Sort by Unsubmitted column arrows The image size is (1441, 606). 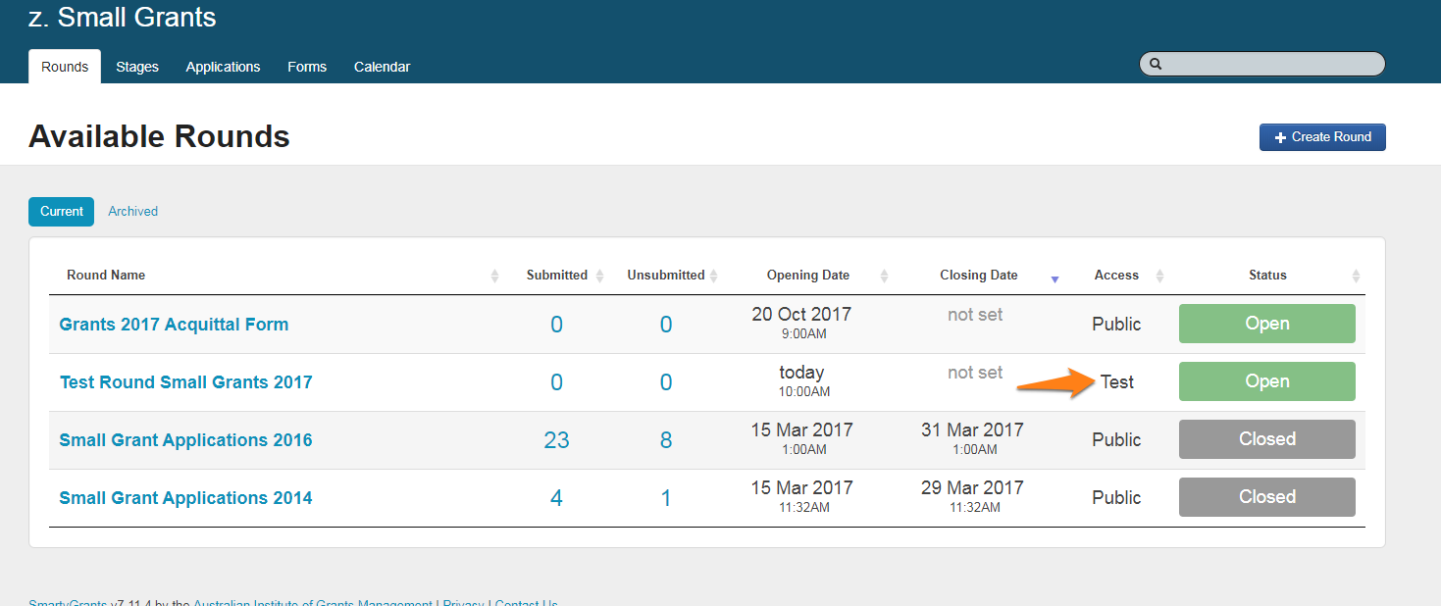click(x=713, y=276)
